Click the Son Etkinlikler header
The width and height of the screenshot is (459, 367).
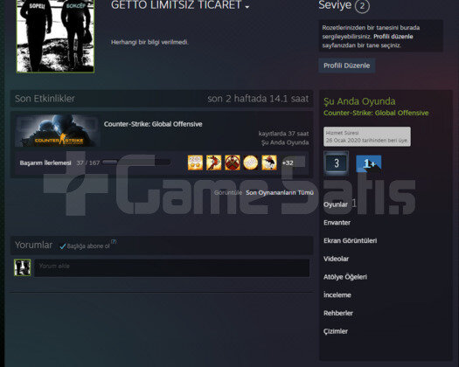(x=45, y=99)
